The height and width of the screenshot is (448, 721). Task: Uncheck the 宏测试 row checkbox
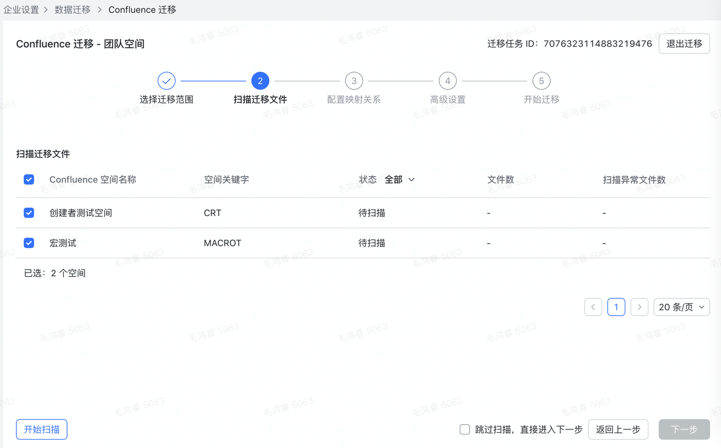(29, 243)
